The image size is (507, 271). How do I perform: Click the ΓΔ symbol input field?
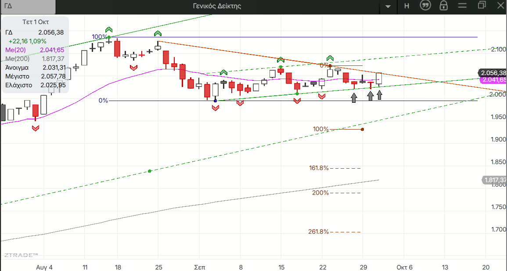28,6
